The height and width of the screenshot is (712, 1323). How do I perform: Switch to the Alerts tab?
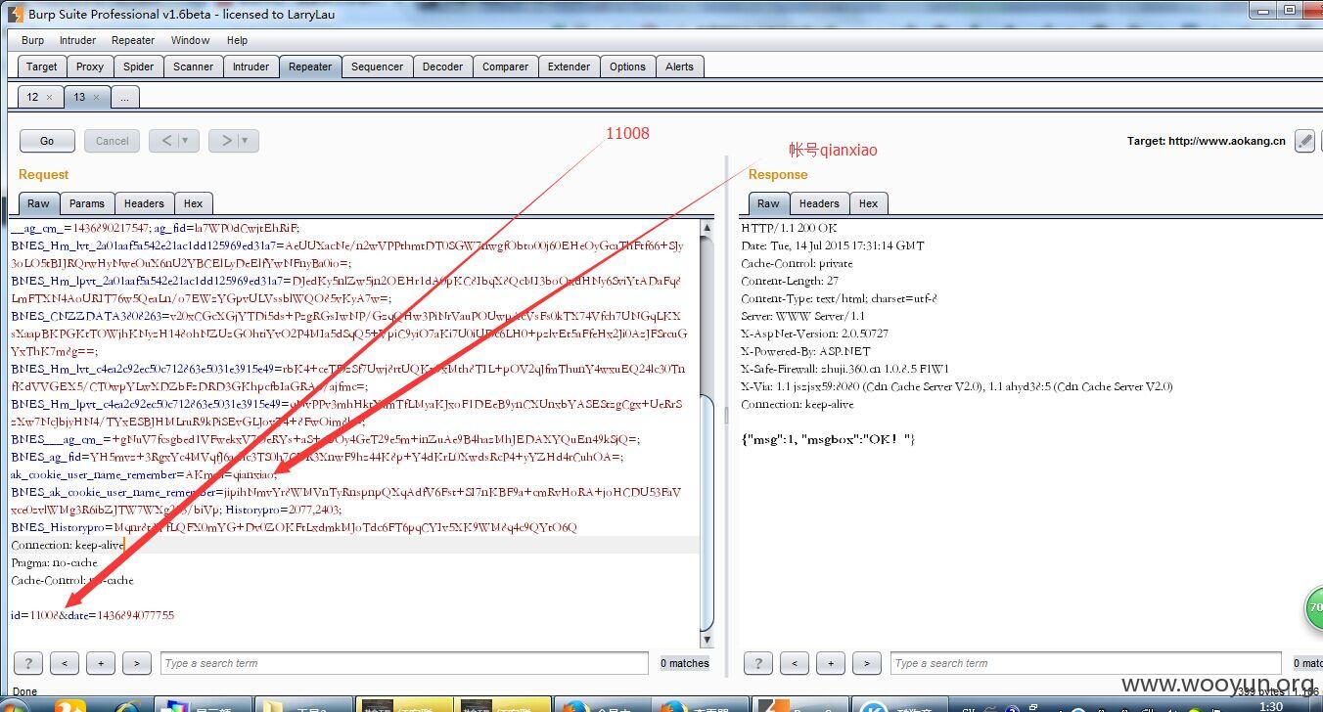click(x=679, y=67)
